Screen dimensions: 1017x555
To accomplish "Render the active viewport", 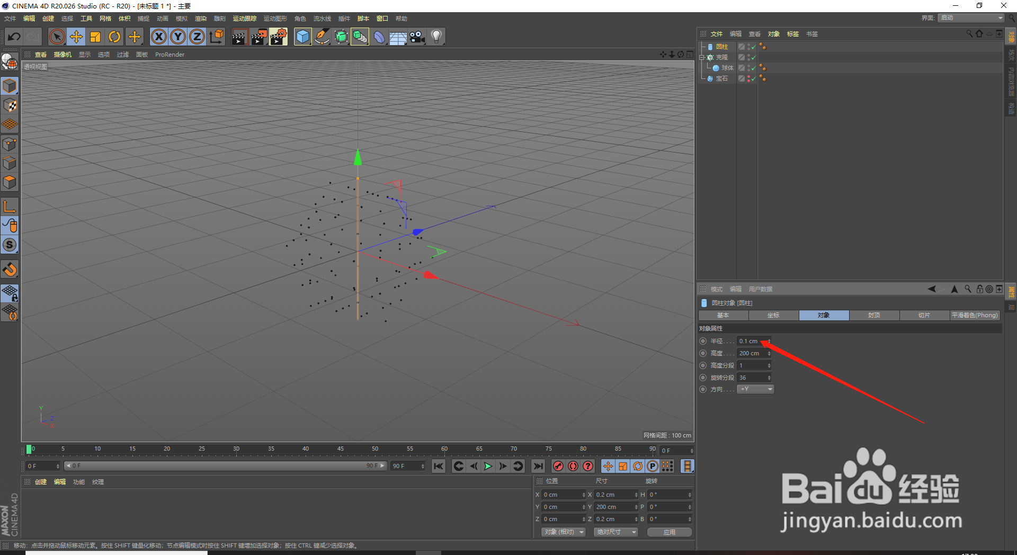I will (x=239, y=37).
